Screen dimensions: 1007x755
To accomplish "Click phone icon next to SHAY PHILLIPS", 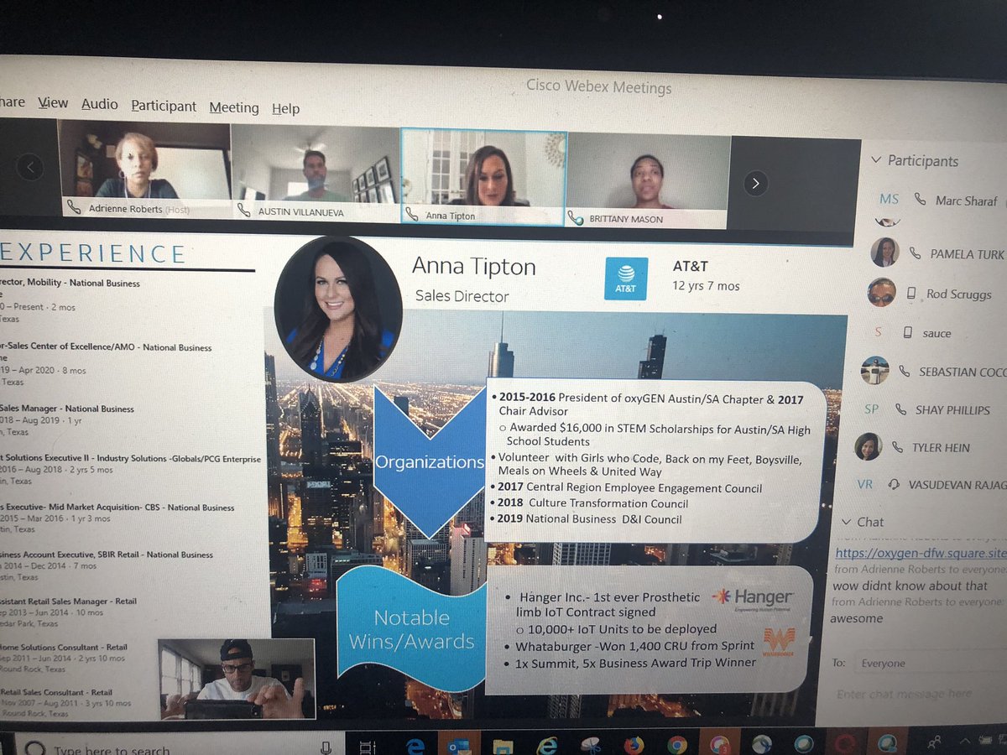I will point(900,409).
